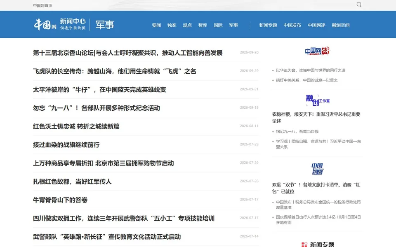Screen dimensions: 396x247
Task: Open sidebar link 国庆假期首日出行人次
Action: [x=318, y=220]
